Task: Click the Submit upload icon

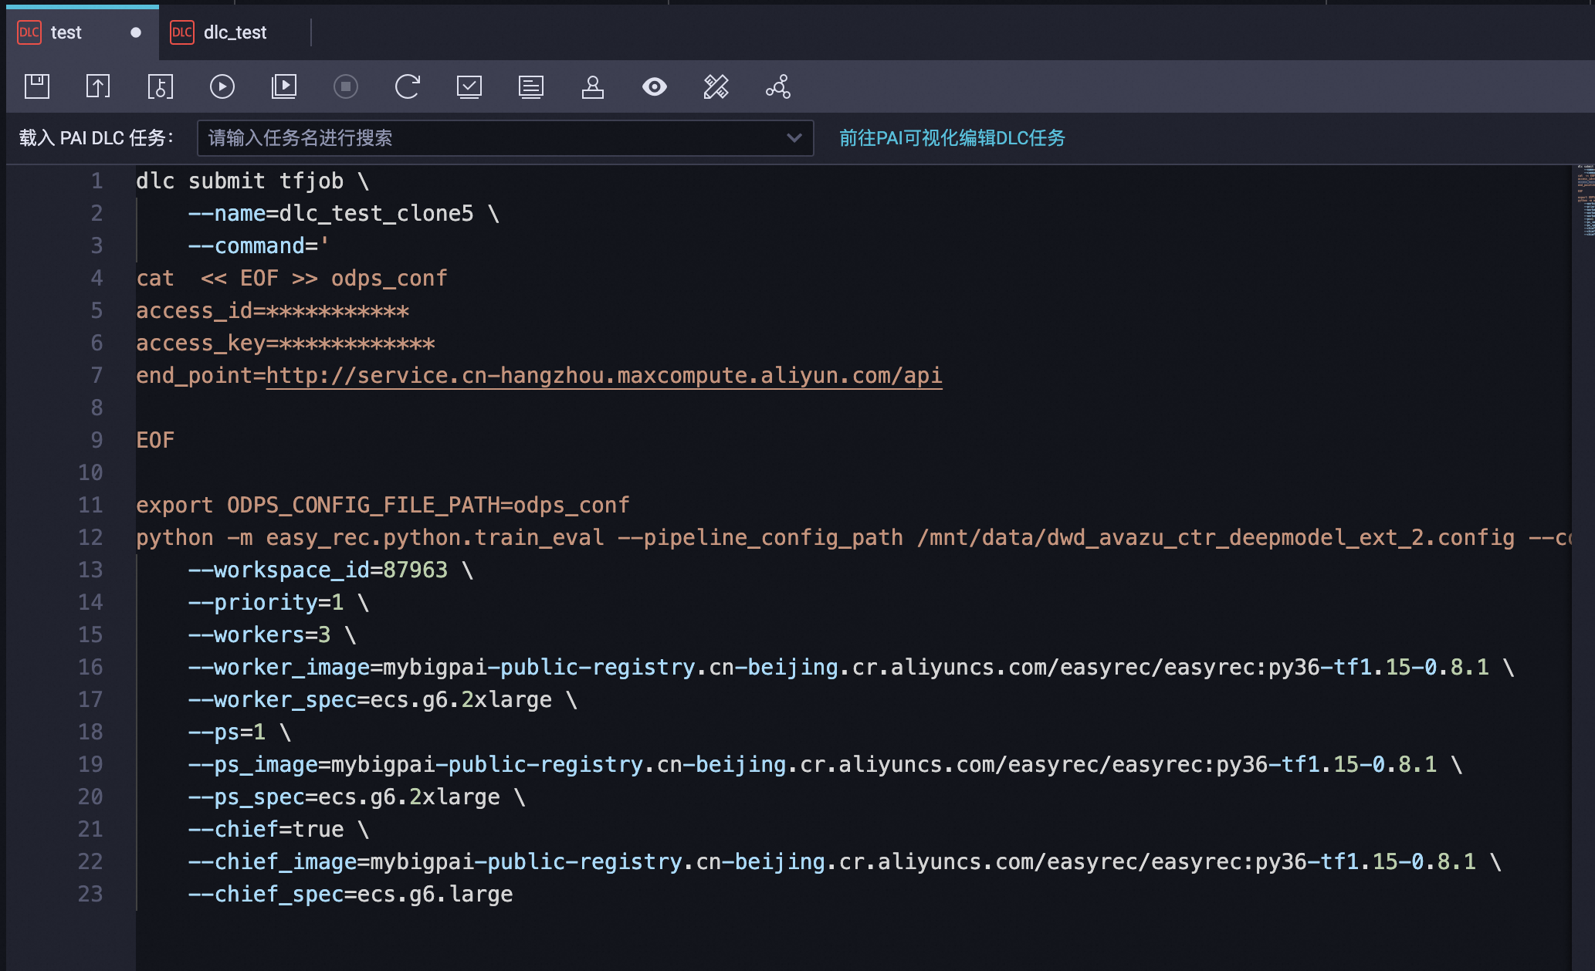Action: coord(98,86)
